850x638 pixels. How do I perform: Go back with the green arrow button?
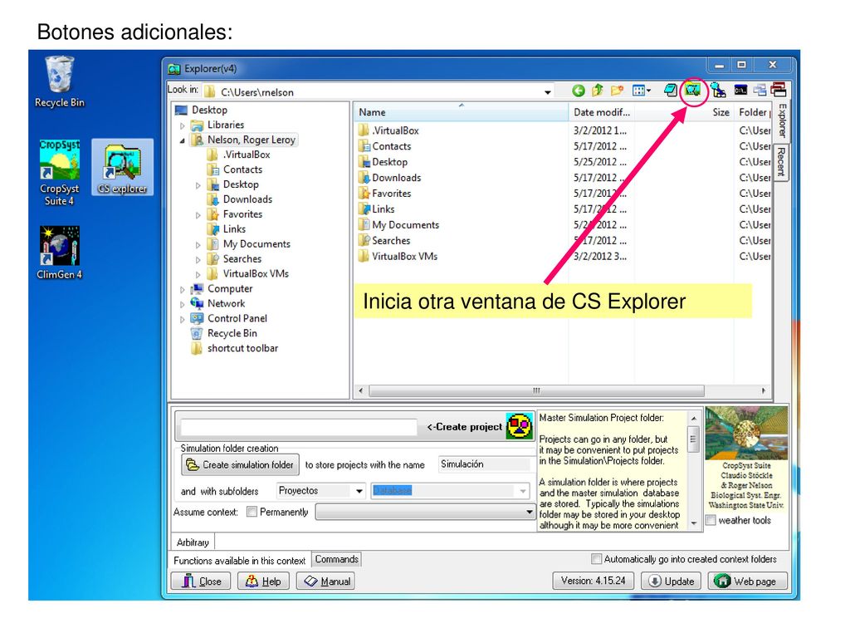[579, 91]
